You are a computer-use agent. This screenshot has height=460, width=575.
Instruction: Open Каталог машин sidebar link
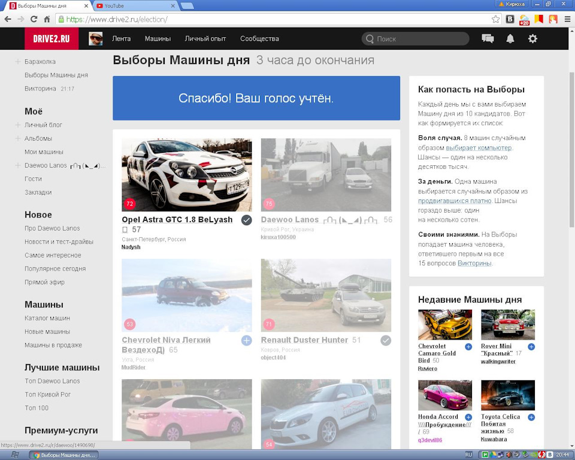click(47, 318)
